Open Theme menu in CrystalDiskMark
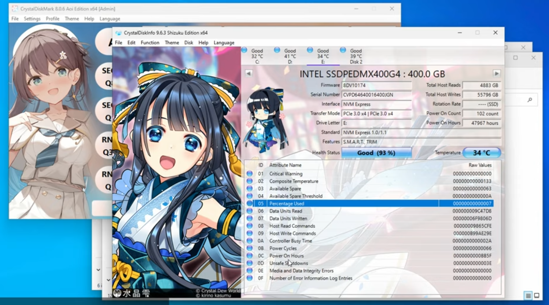This screenshot has height=305, width=549. (72, 19)
